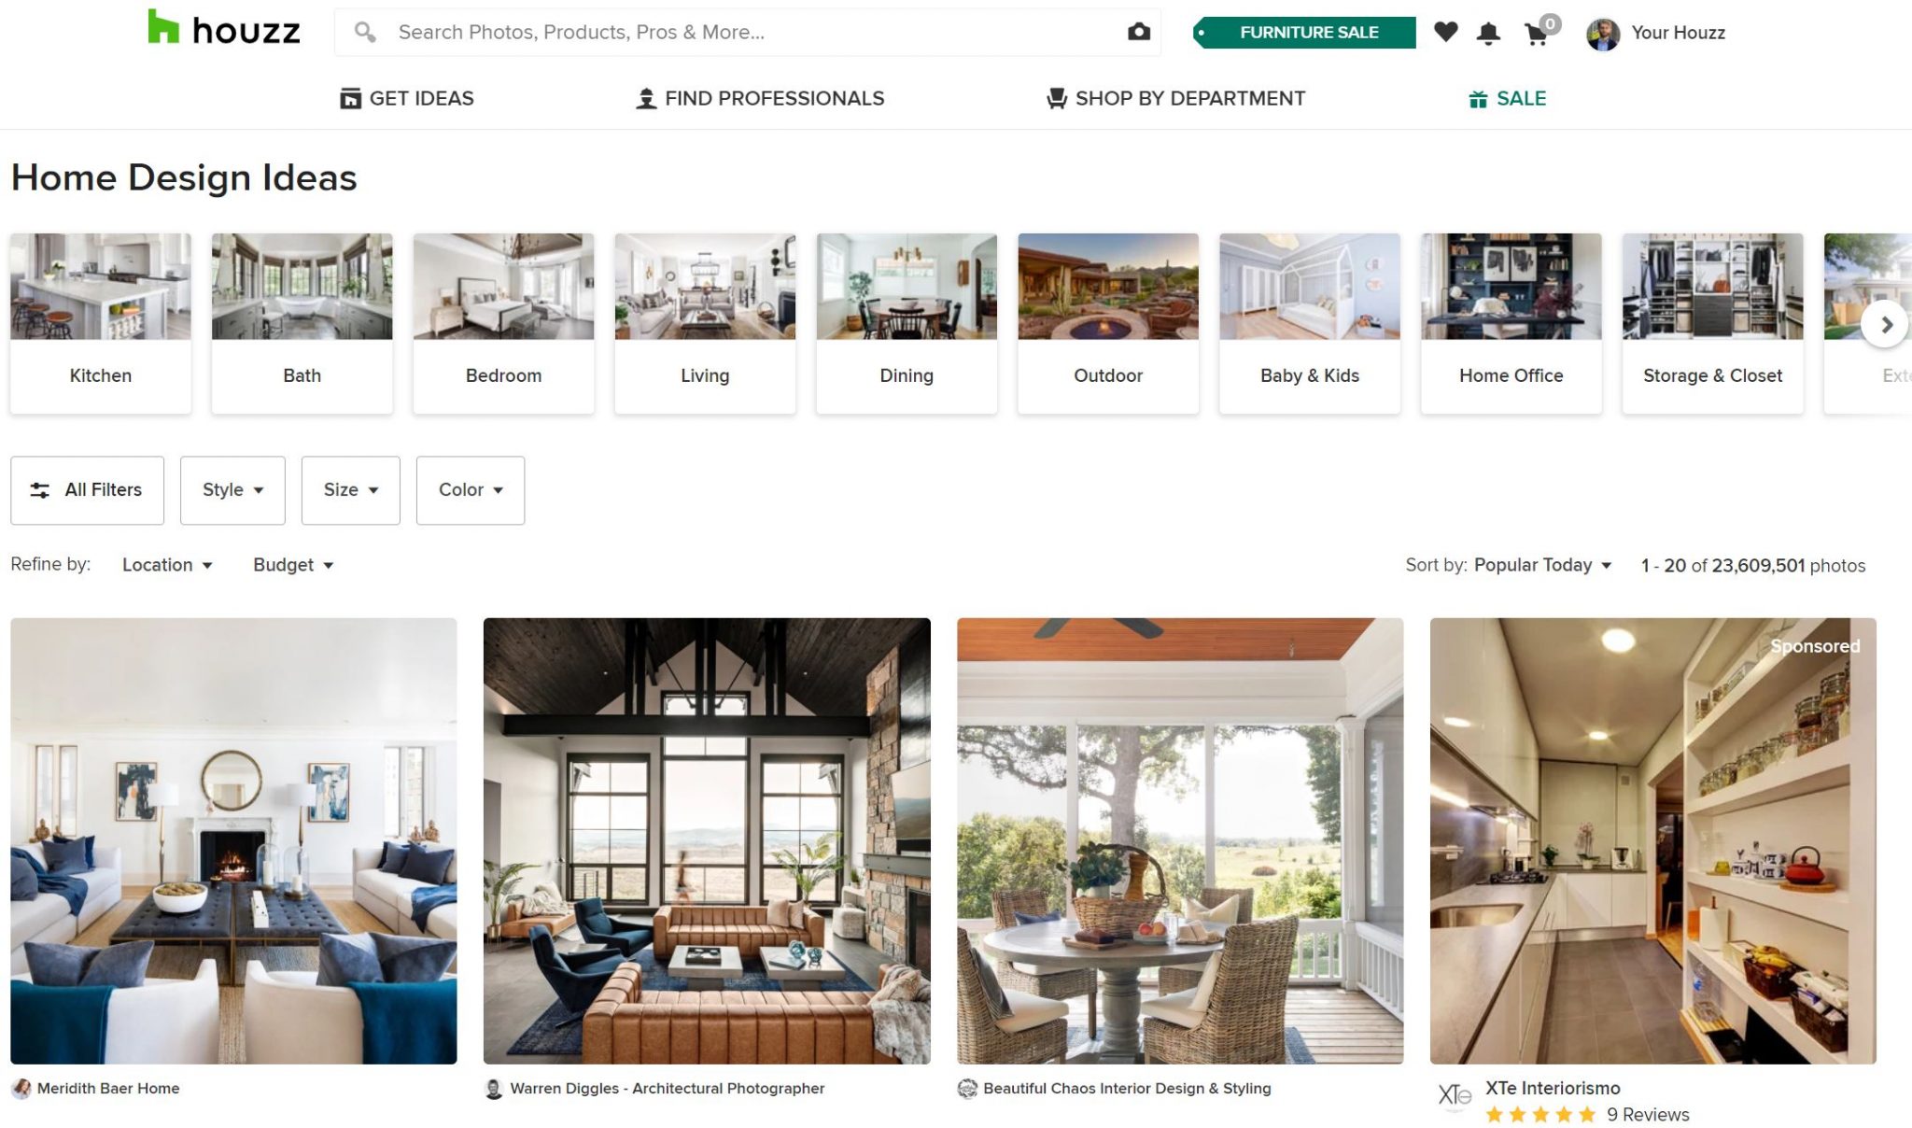Open the notifications bell icon

[1490, 33]
